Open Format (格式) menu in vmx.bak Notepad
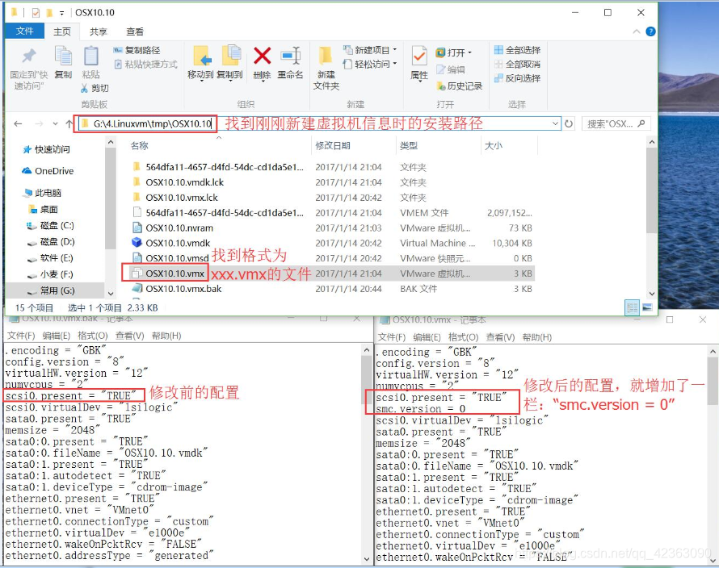The image size is (719, 568). click(x=93, y=336)
